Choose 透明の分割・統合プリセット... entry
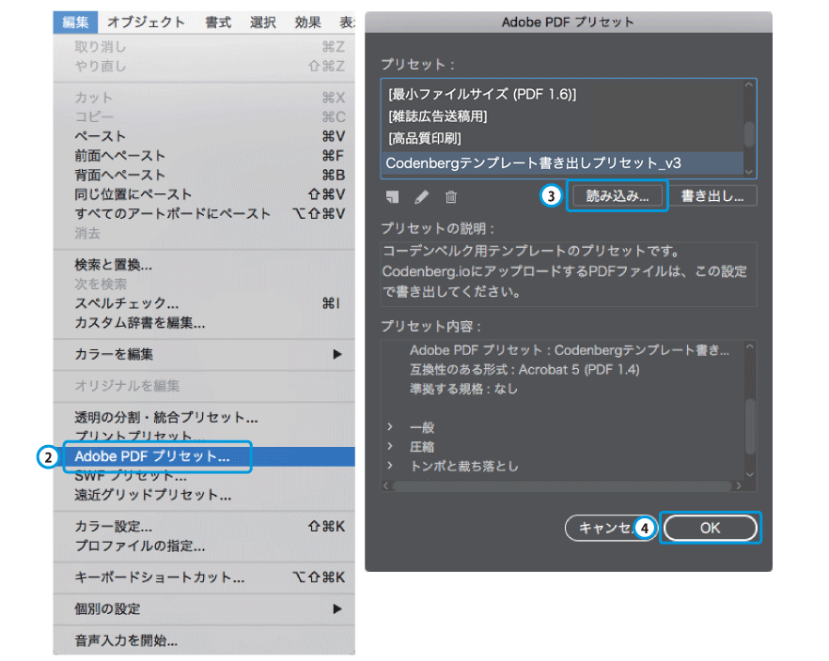The width and height of the screenshot is (829, 661). pos(204,418)
